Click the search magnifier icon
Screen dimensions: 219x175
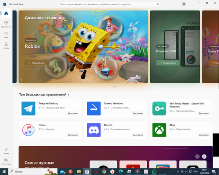coord(158,4)
